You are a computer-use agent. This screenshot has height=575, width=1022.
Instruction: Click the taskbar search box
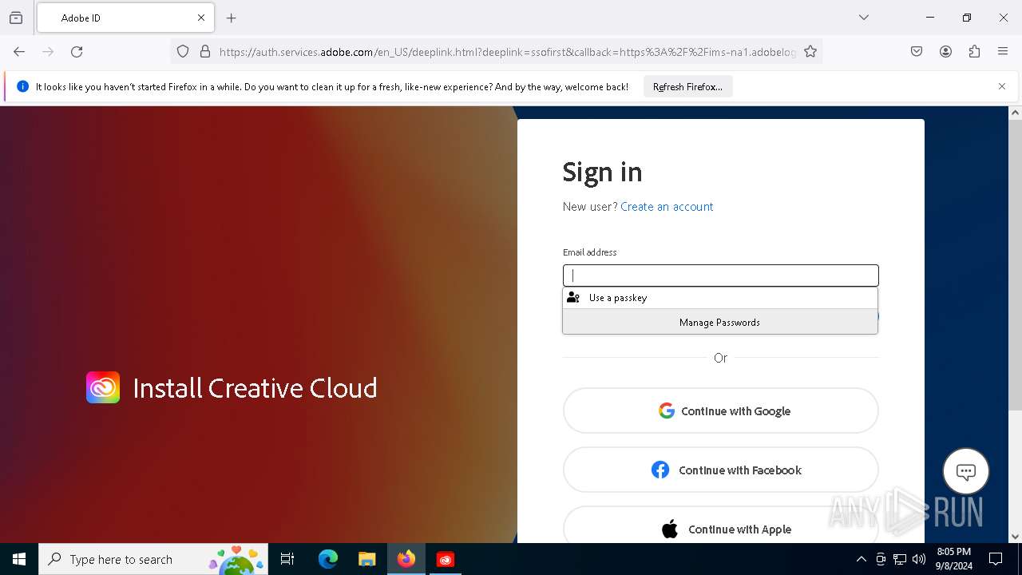pyautogui.click(x=153, y=559)
